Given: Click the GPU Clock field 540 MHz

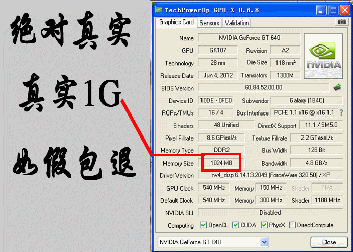Looking at the screenshot, I should 213,188.
